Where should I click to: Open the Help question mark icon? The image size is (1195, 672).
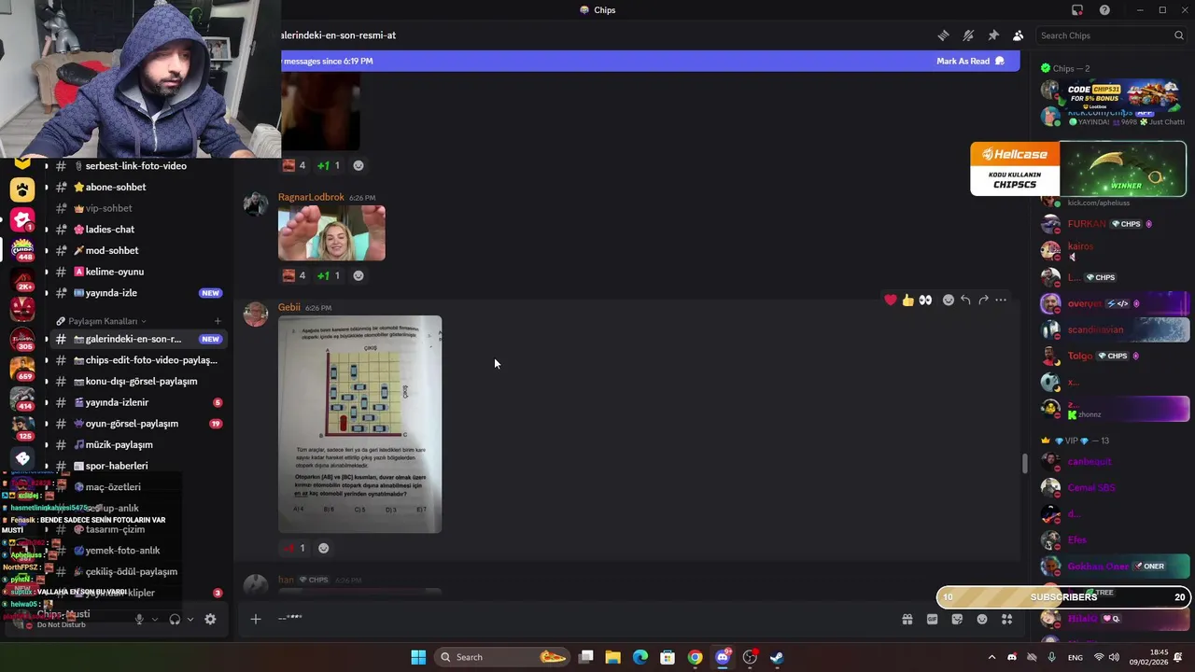tap(1104, 10)
